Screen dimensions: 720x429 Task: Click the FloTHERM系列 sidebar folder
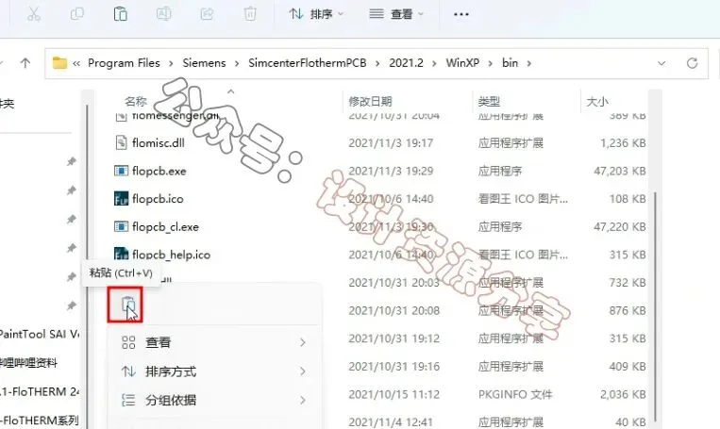point(39,420)
